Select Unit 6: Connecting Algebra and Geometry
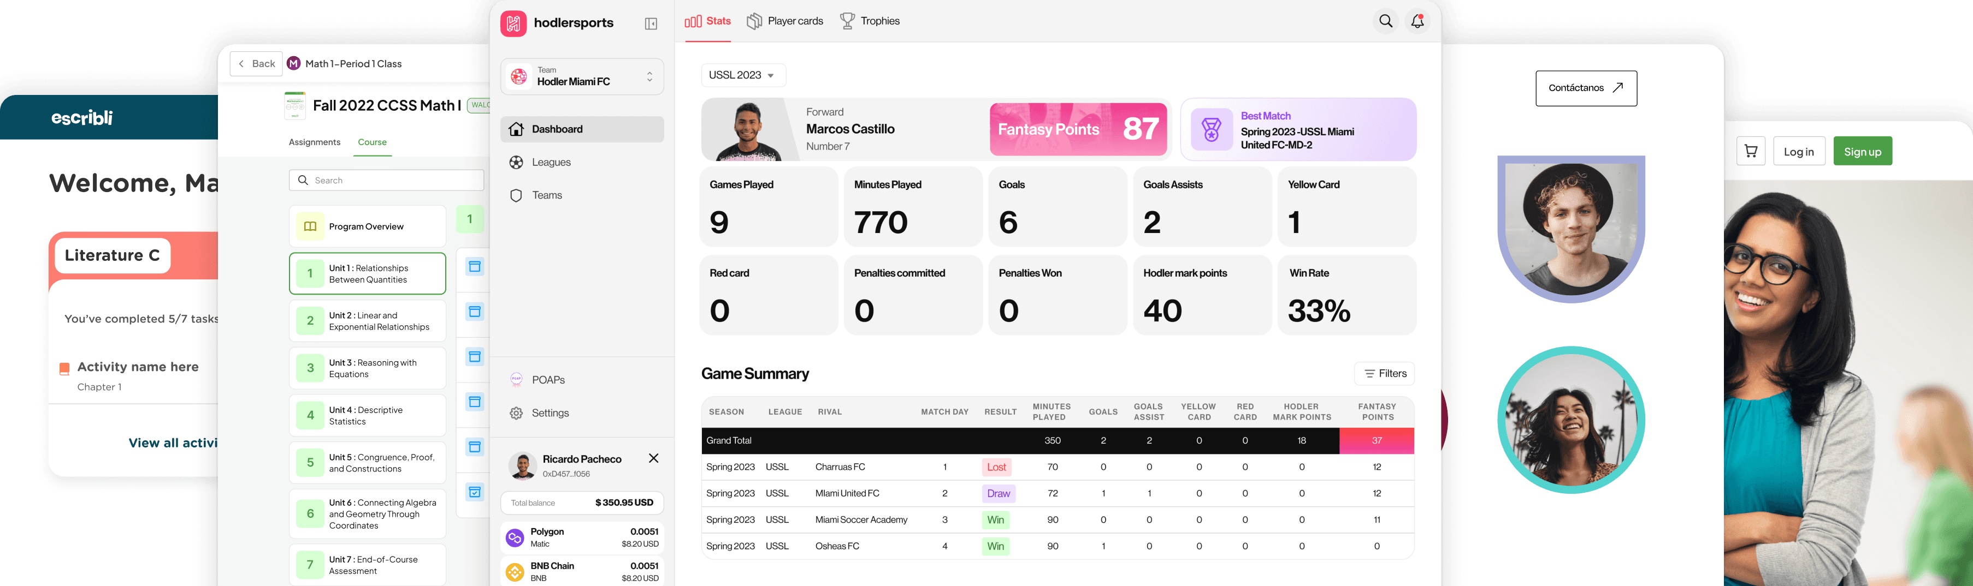 368,514
